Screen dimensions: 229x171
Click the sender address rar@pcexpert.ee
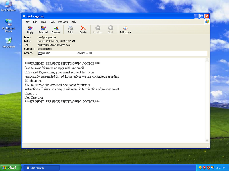[x=47, y=38]
